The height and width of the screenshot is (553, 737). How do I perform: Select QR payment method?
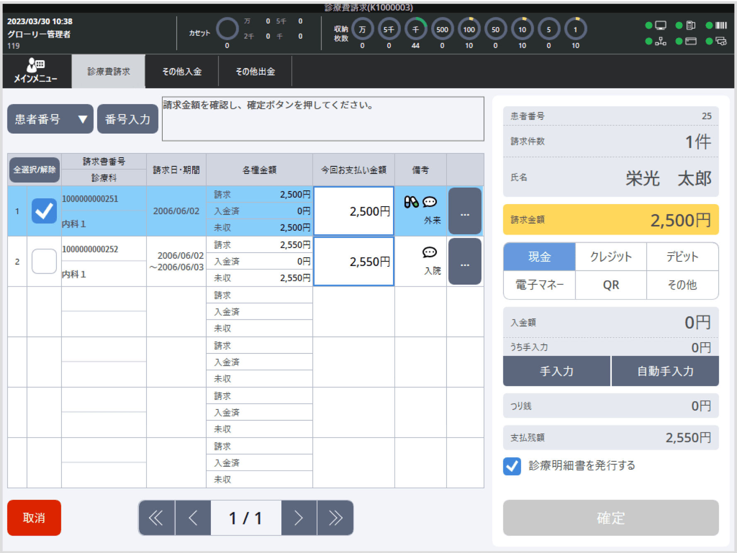[x=611, y=285]
